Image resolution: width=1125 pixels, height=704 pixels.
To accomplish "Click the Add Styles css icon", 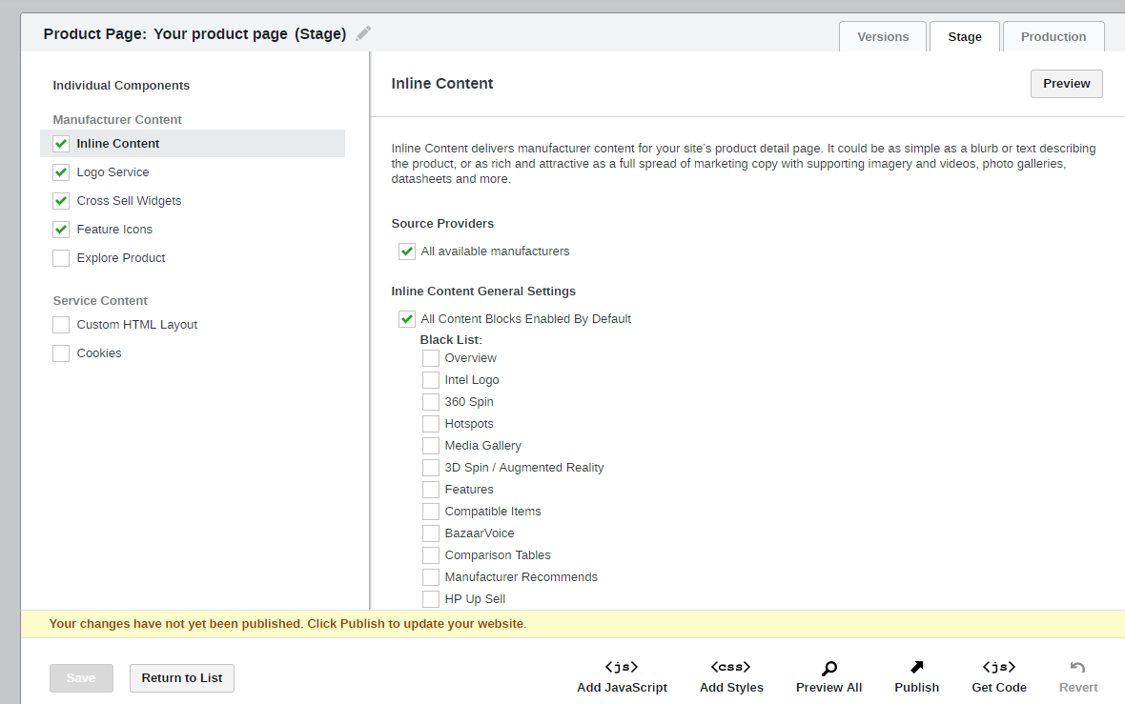I will (x=731, y=668).
